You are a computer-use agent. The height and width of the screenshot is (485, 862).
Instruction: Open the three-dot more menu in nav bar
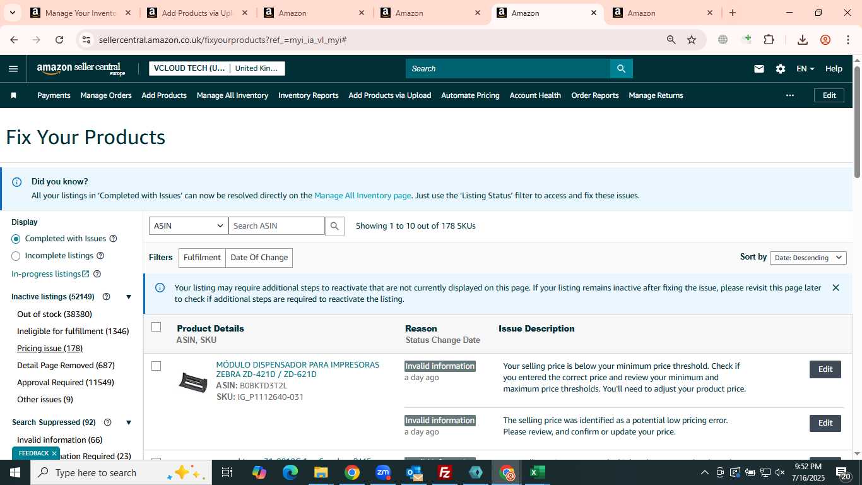[790, 95]
